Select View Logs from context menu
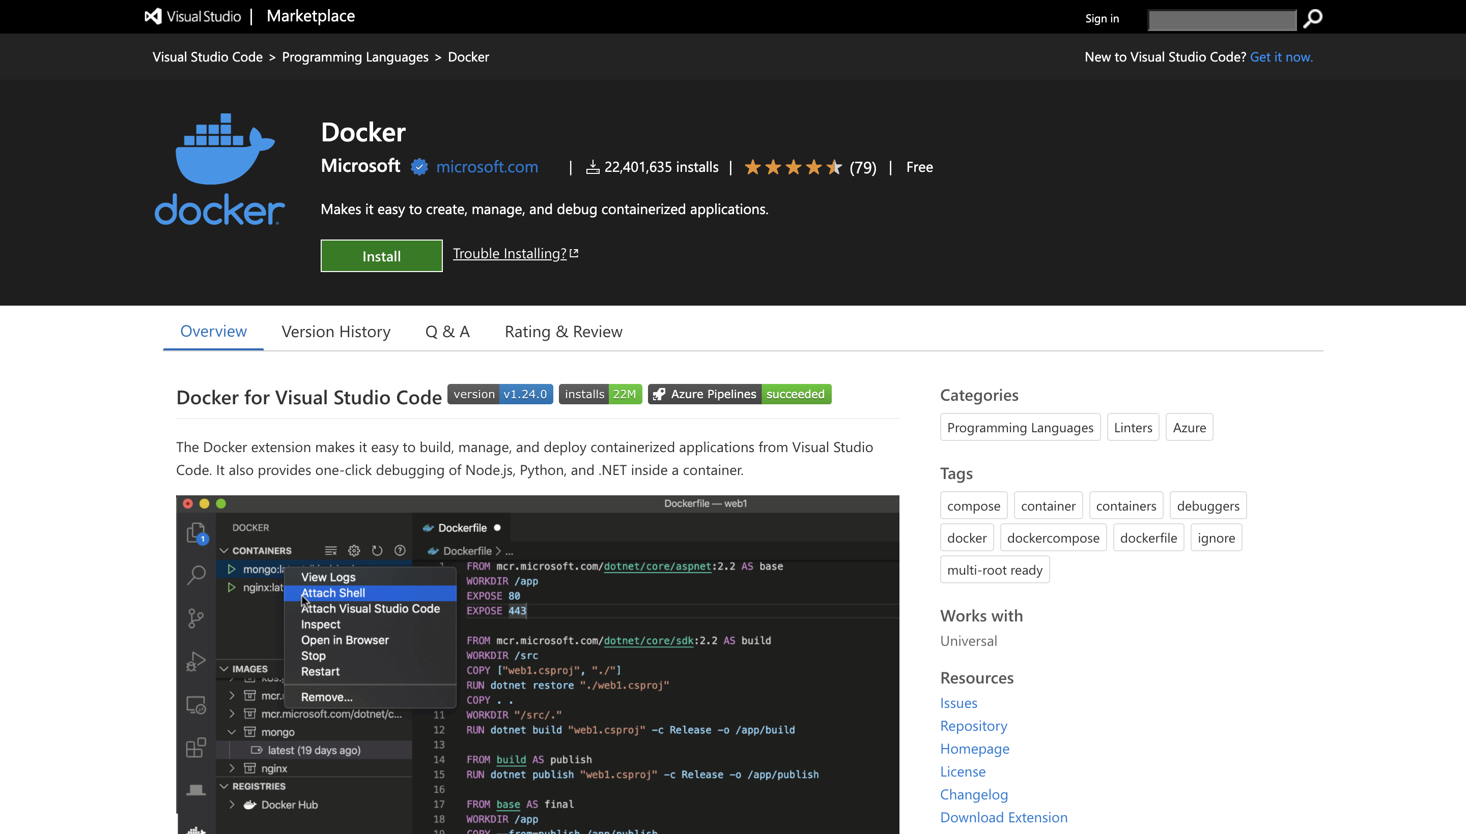The width and height of the screenshot is (1466, 834). tap(328, 577)
